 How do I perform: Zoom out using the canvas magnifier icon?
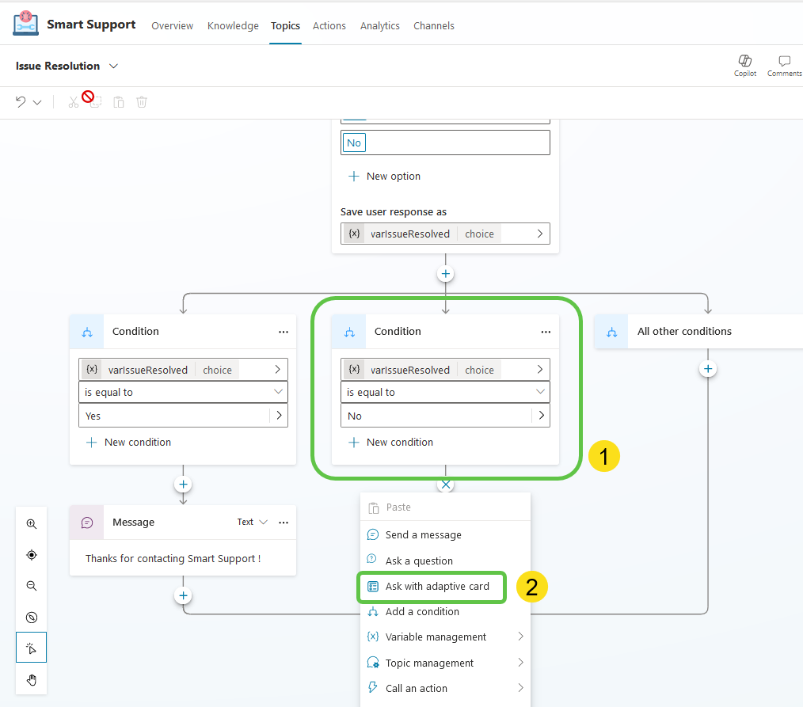point(32,585)
